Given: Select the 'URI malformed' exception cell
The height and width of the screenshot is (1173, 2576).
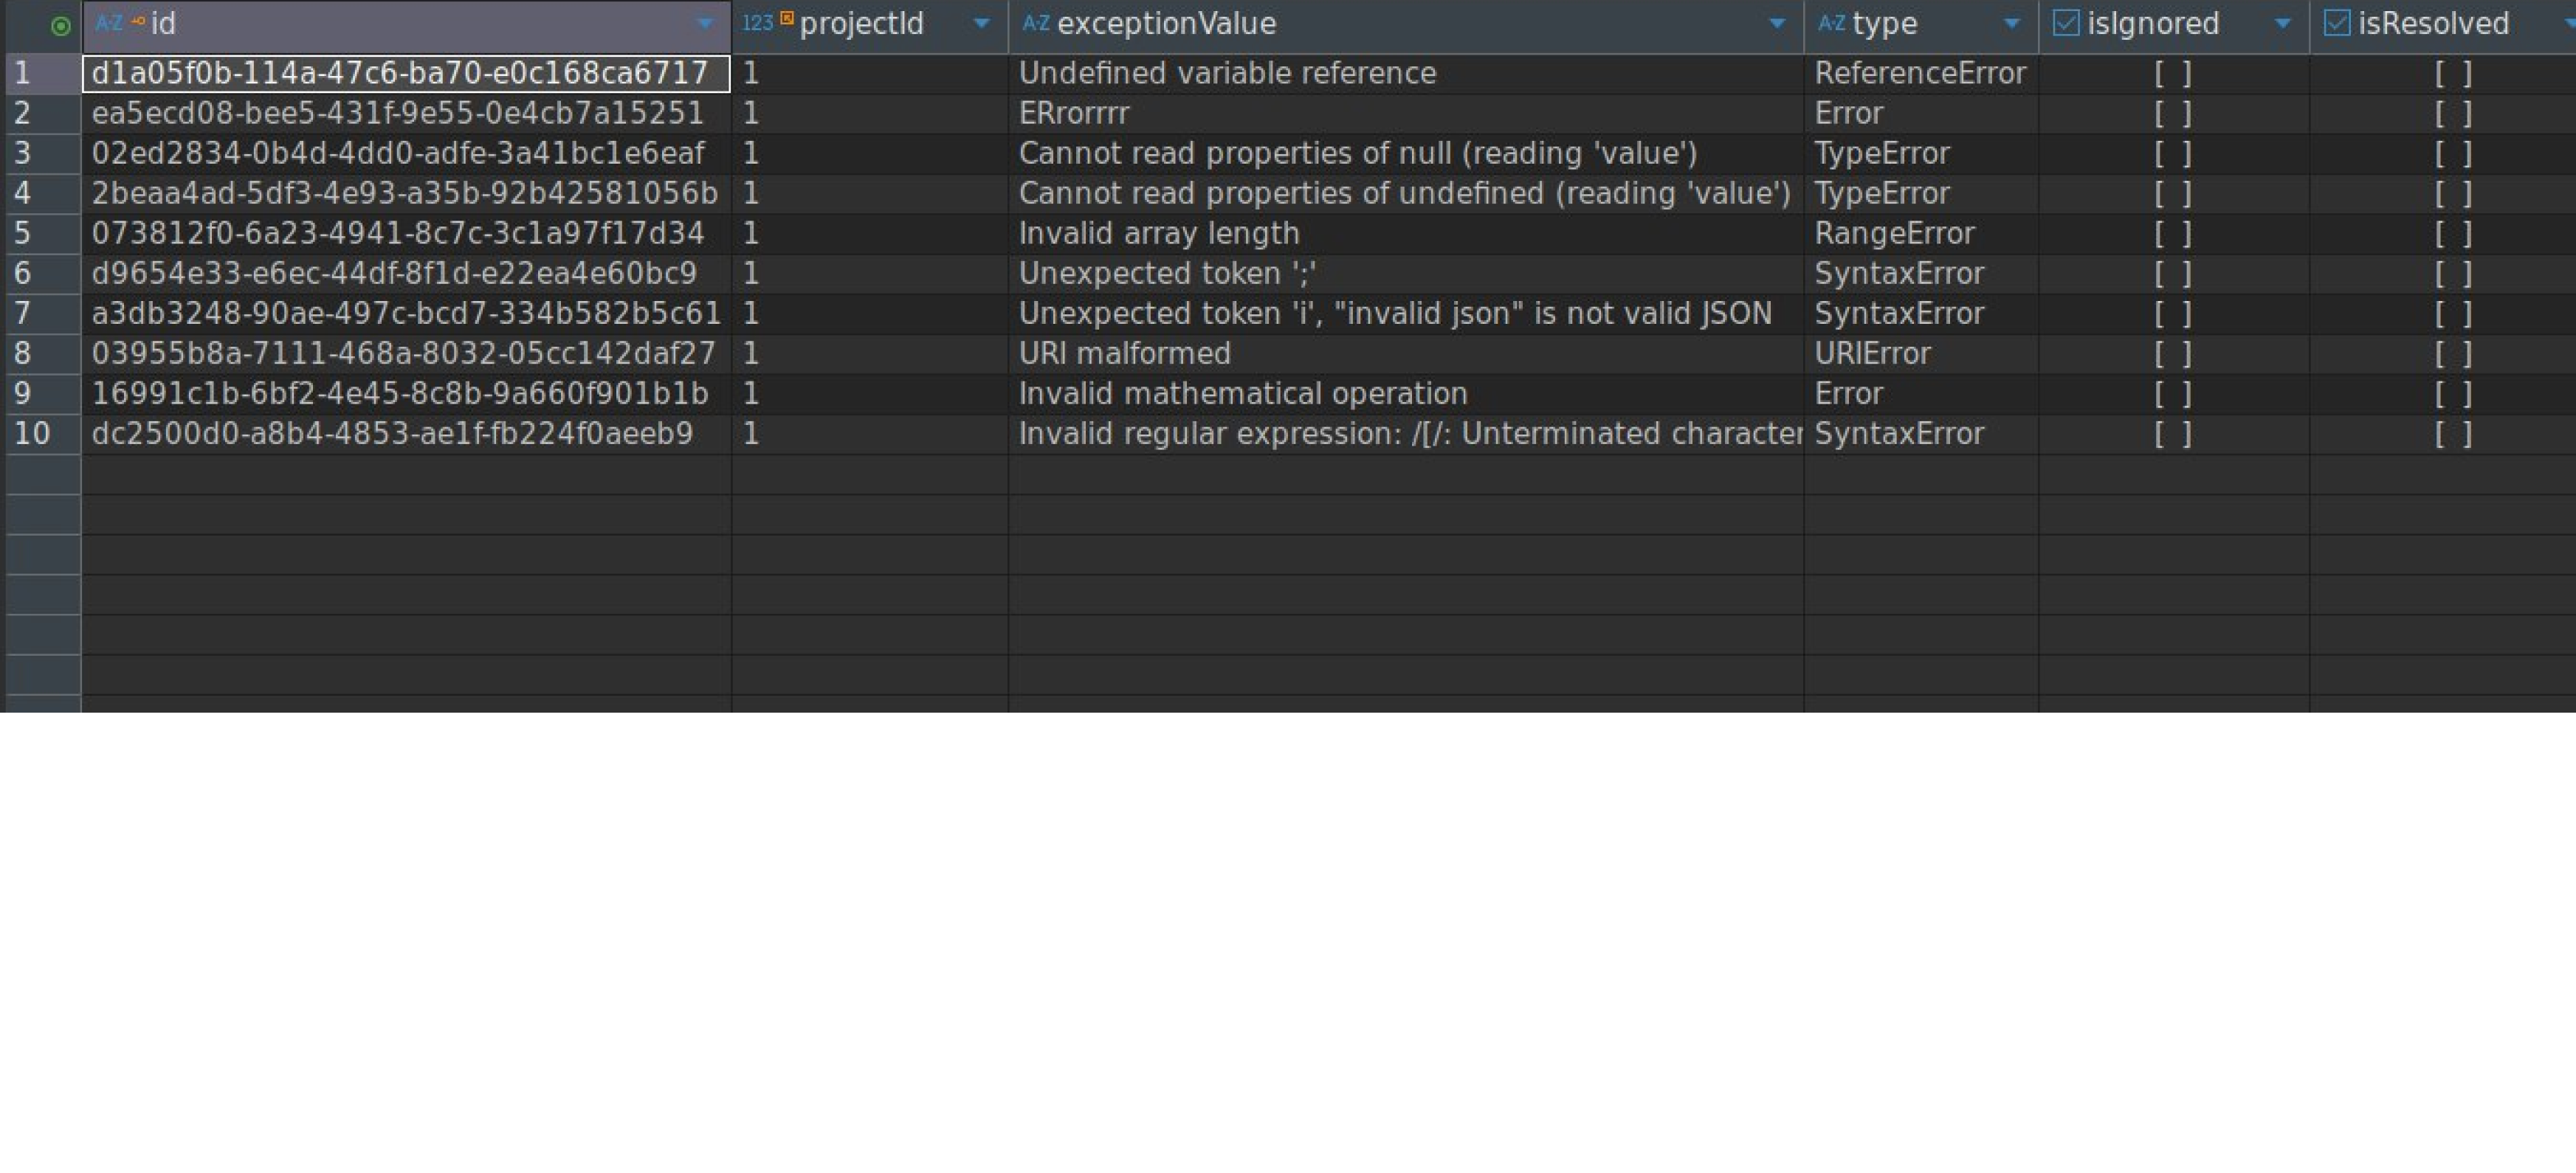Looking at the screenshot, I should (1124, 353).
